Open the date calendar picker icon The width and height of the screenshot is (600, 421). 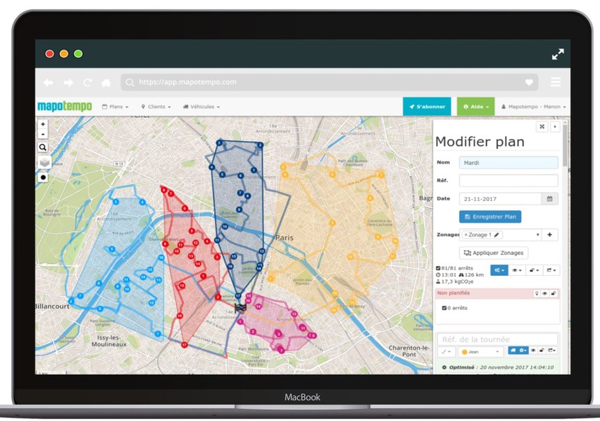(550, 199)
